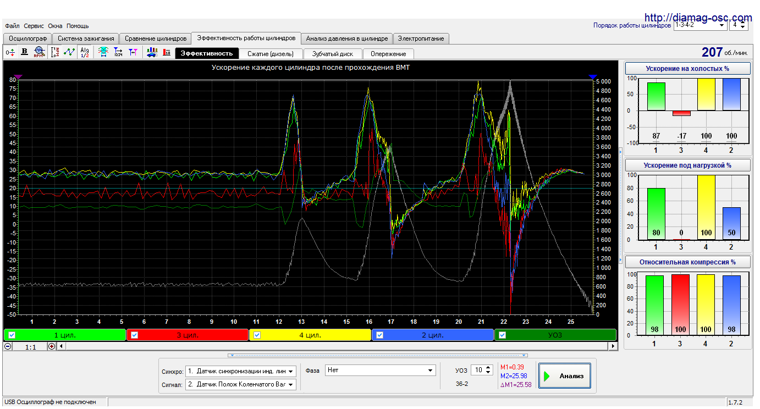Screen dimensions: 760x409
Task: Open the Окна menu
Action: tap(55, 26)
